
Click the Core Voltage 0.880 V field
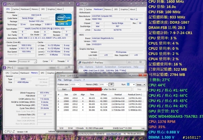pos(49,25)
